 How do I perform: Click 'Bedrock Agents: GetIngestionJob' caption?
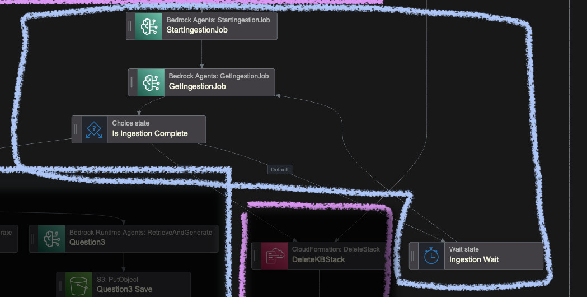pyautogui.click(x=219, y=76)
